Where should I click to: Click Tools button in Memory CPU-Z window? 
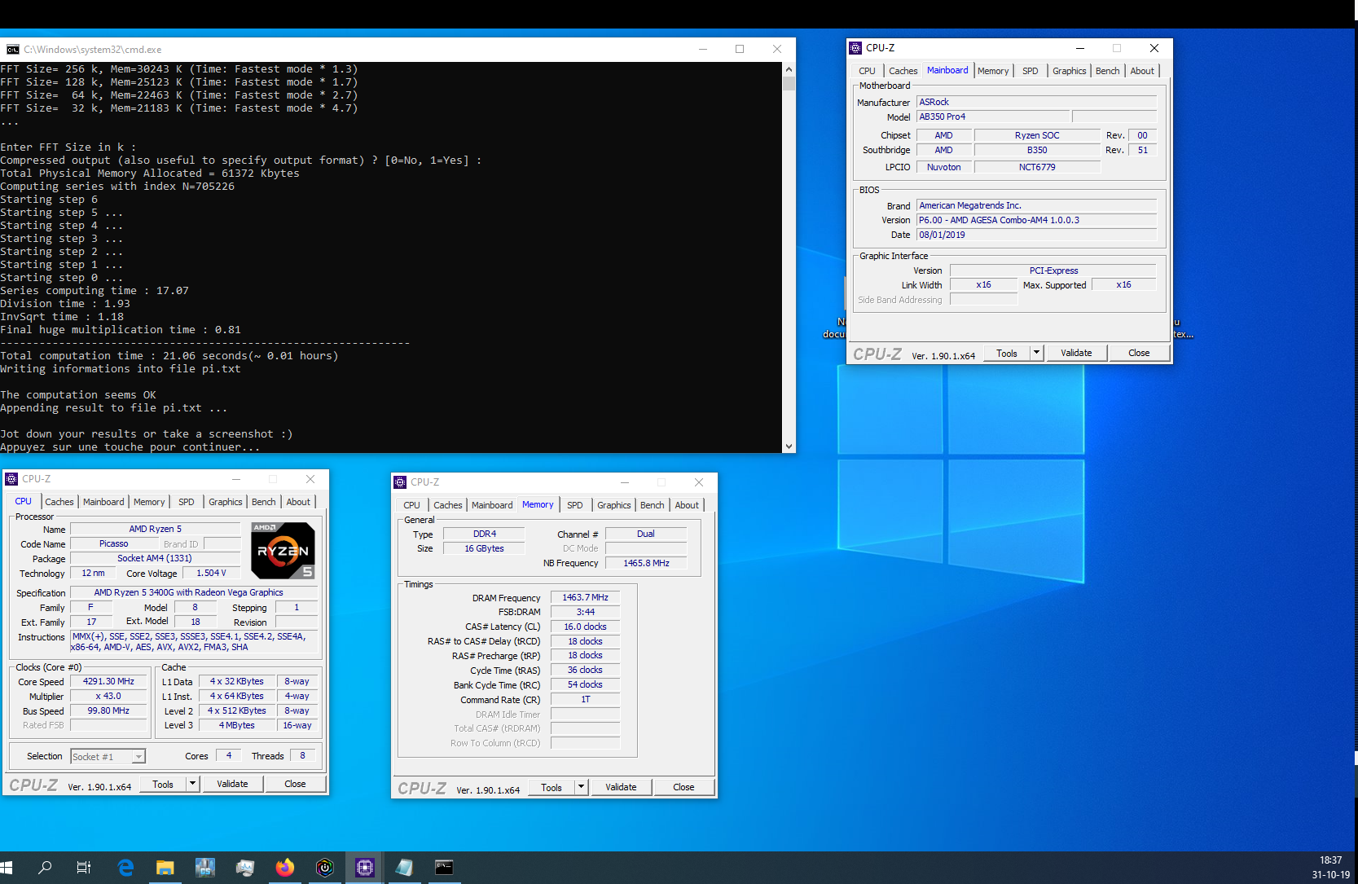point(552,787)
